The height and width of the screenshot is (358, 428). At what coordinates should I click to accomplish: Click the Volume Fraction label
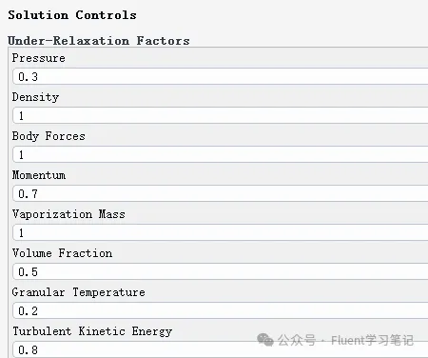[x=62, y=253]
